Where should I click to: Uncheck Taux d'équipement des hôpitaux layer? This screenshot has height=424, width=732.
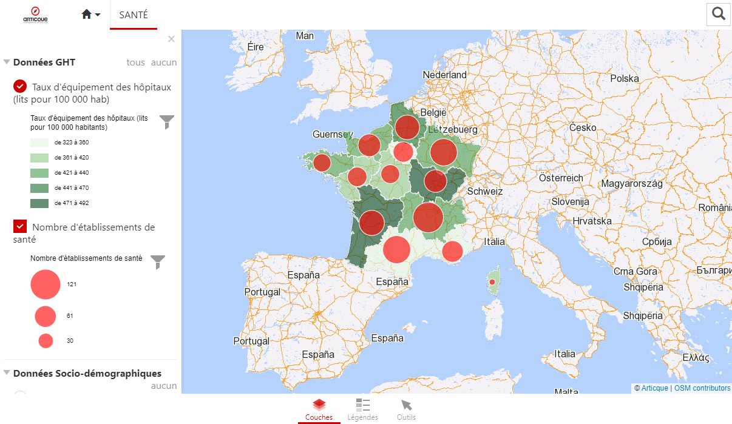(x=20, y=87)
